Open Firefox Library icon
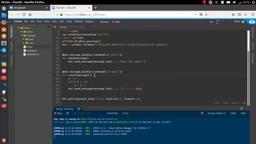This screenshot has height=144, width=256. [234, 14]
